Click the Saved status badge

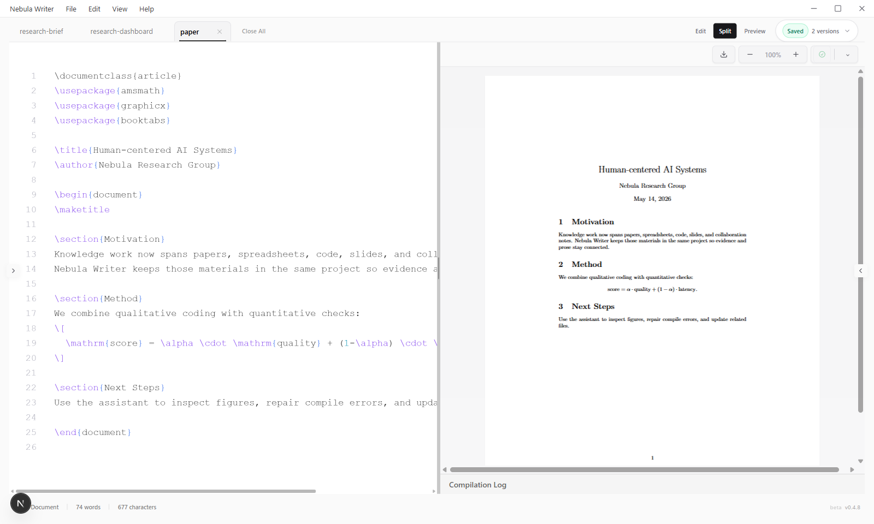(795, 31)
